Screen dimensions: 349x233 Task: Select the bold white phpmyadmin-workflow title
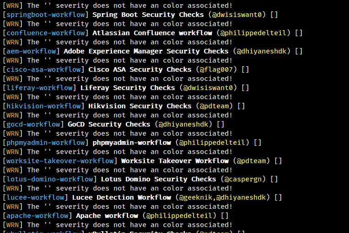coord(132,142)
